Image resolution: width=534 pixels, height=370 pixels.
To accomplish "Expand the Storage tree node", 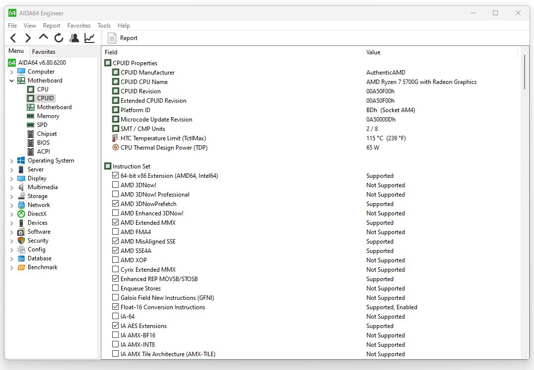I will tap(11, 197).
